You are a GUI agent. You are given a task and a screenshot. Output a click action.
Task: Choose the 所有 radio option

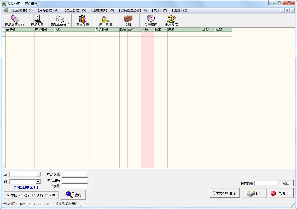46,195
